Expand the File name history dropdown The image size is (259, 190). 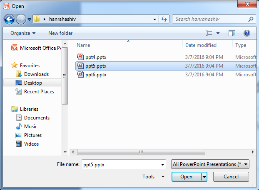pyautogui.click(x=162, y=164)
